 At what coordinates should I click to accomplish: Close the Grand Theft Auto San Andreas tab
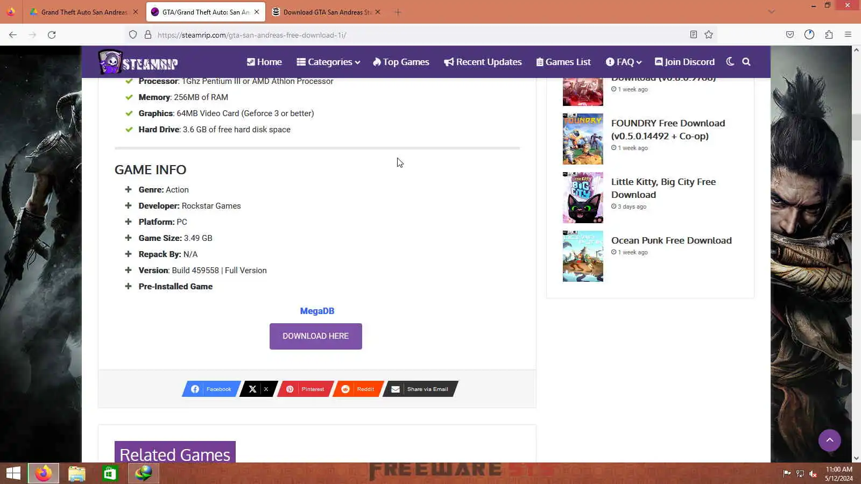coord(135,12)
